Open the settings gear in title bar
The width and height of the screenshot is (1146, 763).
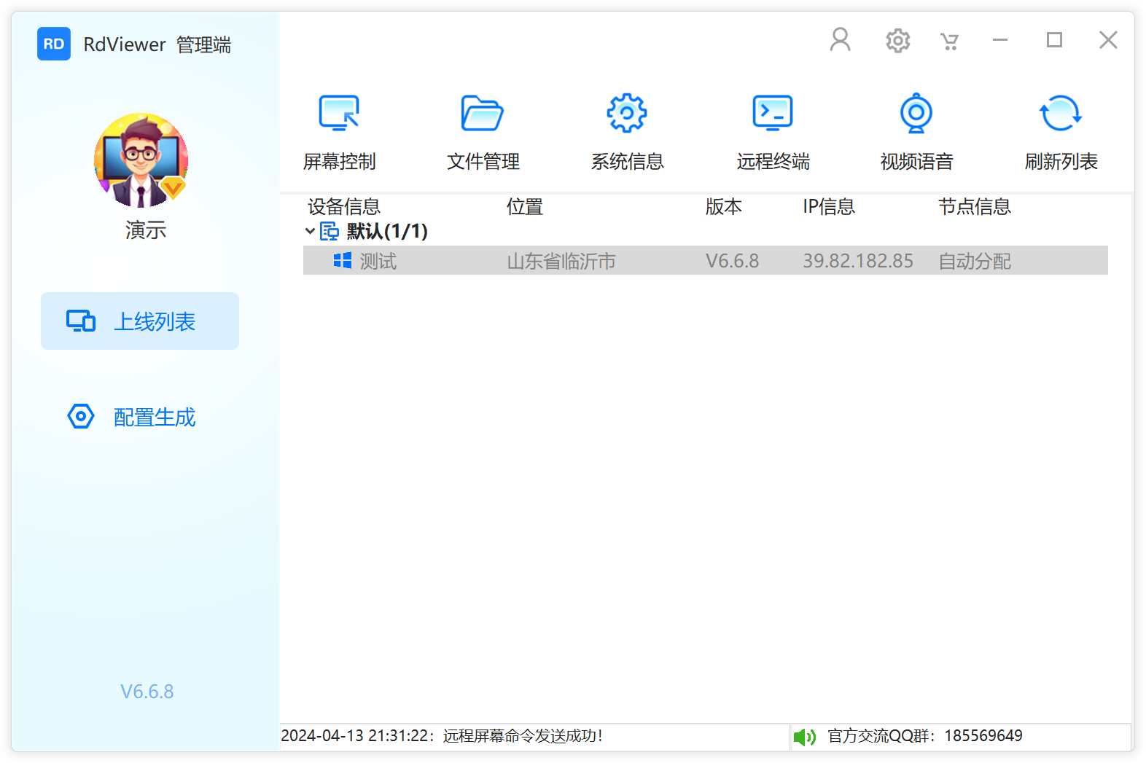pos(897,41)
